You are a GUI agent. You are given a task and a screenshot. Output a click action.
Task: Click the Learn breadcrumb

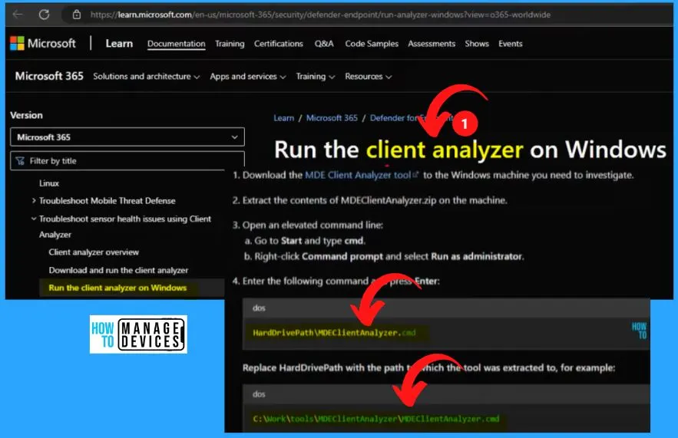pyautogui.click(x=283, y=118)
